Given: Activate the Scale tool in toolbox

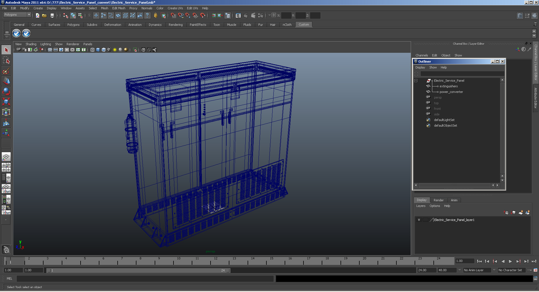Looking at the screenshot, I should (6, 102).
